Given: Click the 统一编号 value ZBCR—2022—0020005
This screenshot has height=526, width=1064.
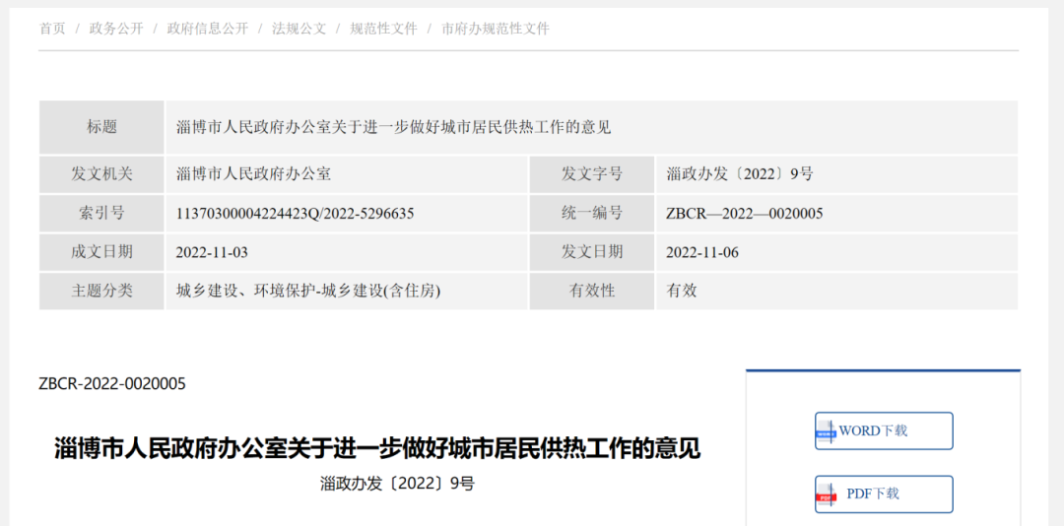Looking at the screenshot, I should [x=745, y=213].
